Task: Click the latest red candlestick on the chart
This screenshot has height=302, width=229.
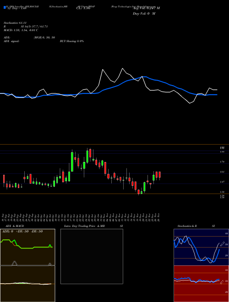Action: 159,175
